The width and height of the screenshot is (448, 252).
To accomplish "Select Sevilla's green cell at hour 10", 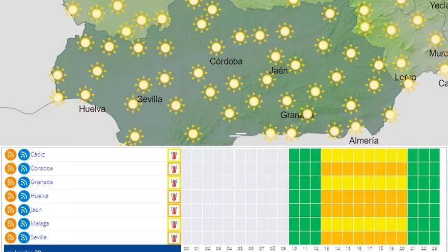I will click(294, 237).
